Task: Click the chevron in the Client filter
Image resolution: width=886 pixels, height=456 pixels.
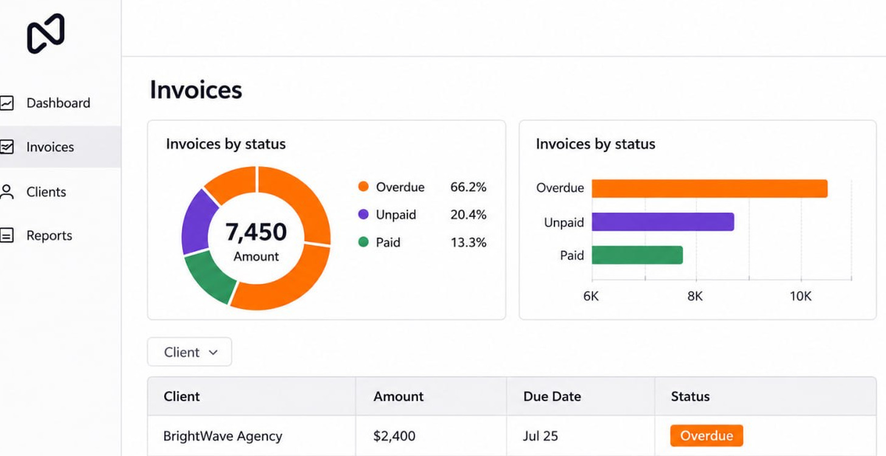Action: 213,352
